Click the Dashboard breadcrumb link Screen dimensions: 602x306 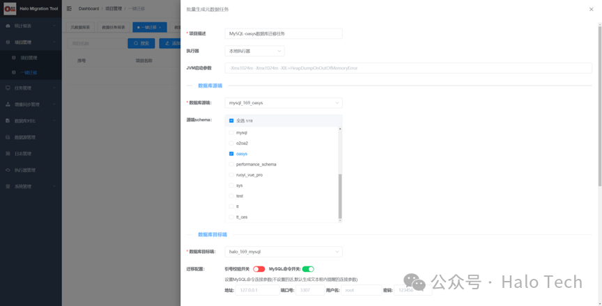tap(88, 8)
